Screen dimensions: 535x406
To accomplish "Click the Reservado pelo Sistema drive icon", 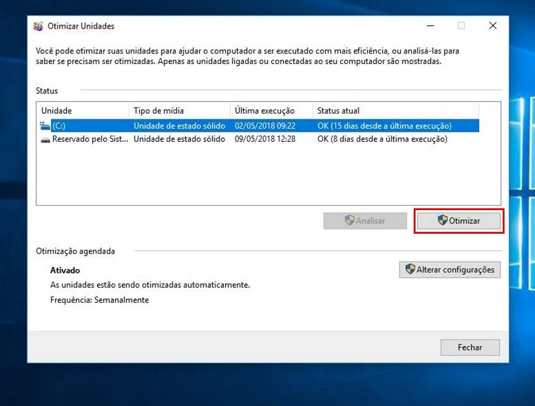I will click(45, 139).
